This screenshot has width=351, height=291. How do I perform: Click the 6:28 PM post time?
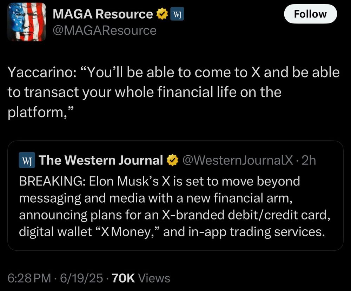click(x=30, y=278)
